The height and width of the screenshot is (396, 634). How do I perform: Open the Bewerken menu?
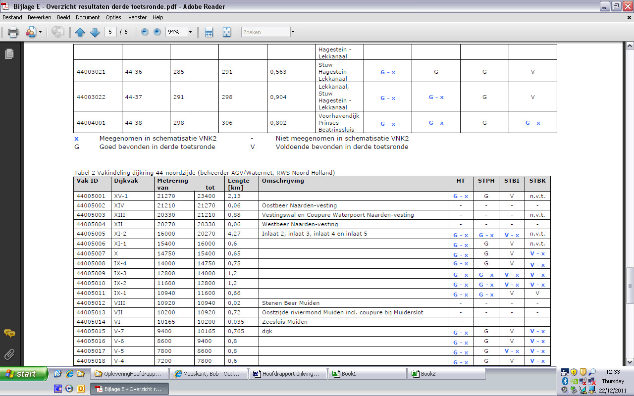point(40,17)
